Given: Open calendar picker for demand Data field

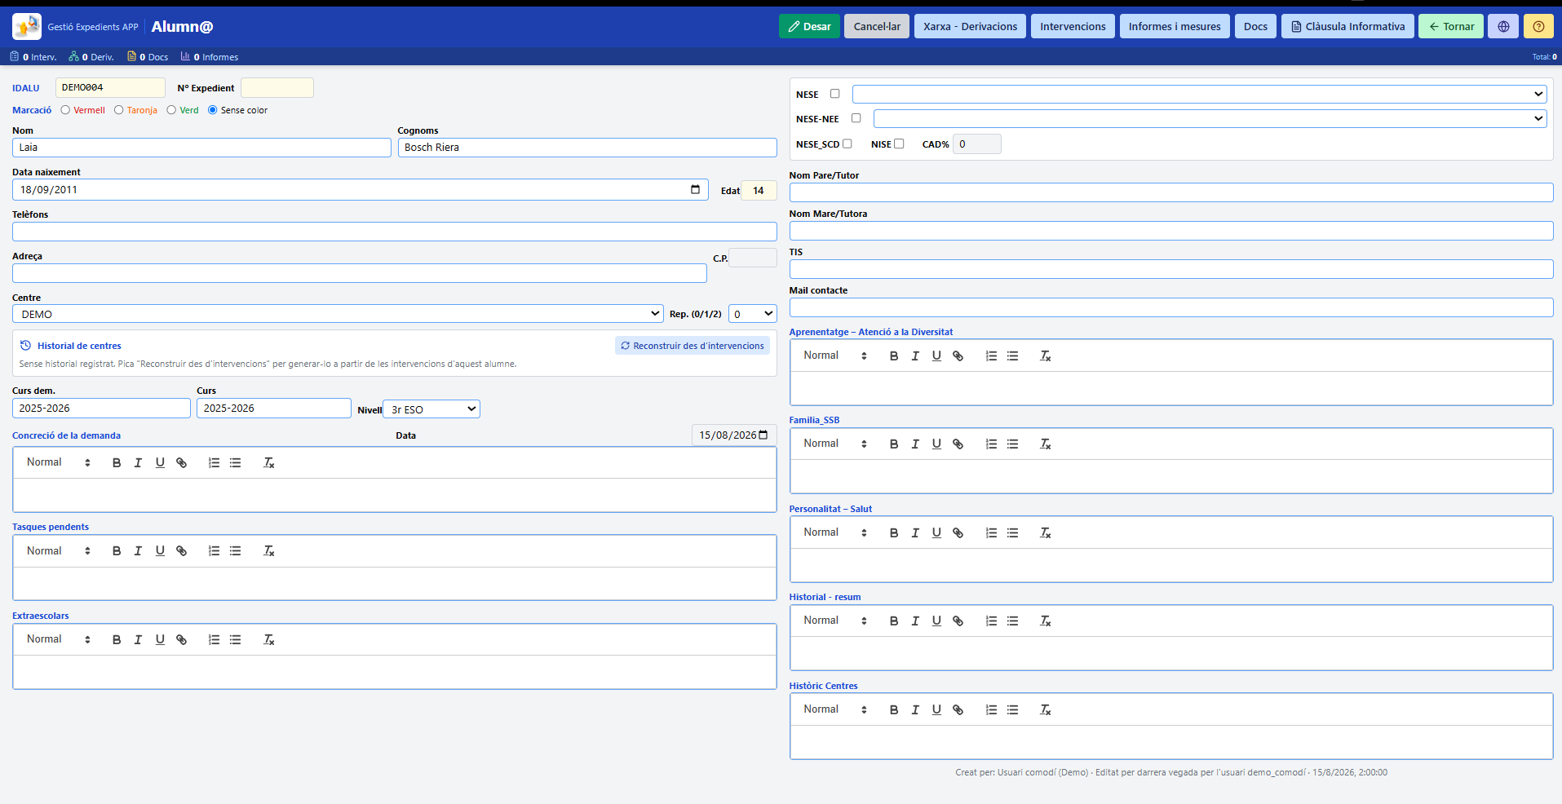Looking at the screenshot, I should (763, 435).
